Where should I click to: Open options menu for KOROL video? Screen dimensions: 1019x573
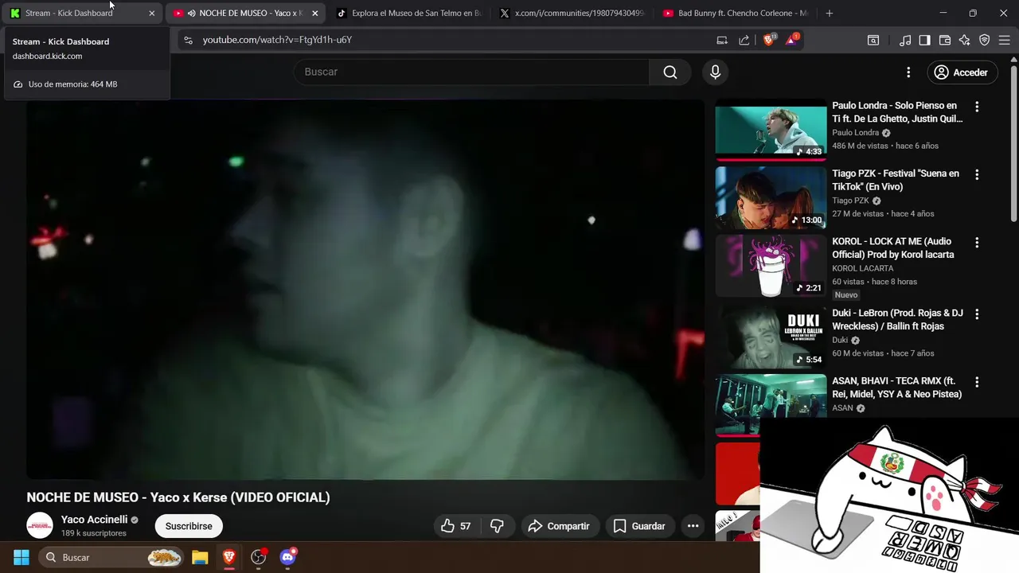[977, 243]
